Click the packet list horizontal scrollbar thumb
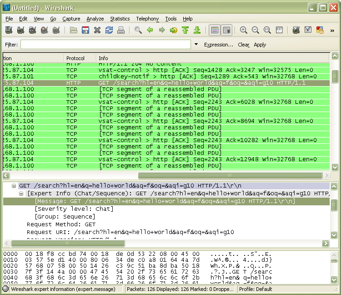Viewport: 341px width, 295px height. point(230,175)
